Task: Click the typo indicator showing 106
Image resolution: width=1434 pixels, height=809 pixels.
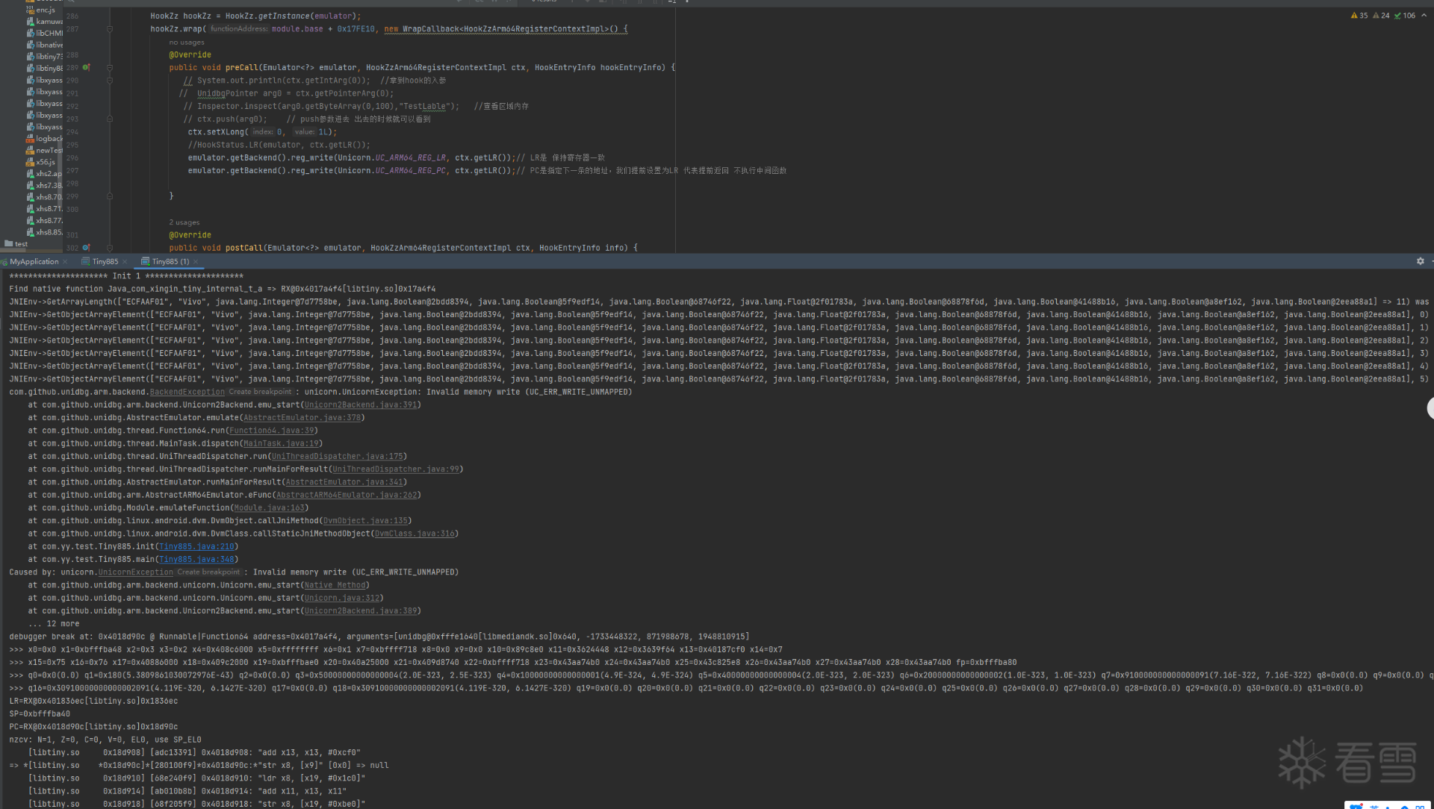Action: [x=1404, y=16]
